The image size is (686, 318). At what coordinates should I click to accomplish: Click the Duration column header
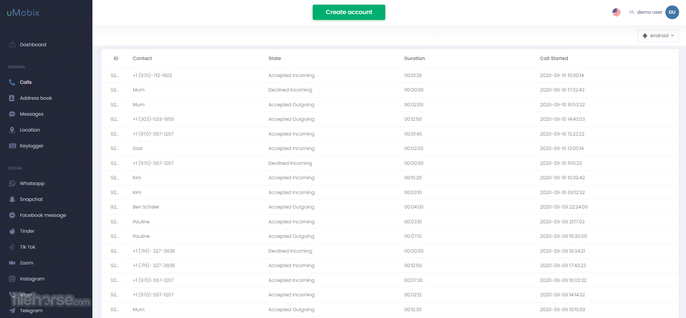pos(414,58)
